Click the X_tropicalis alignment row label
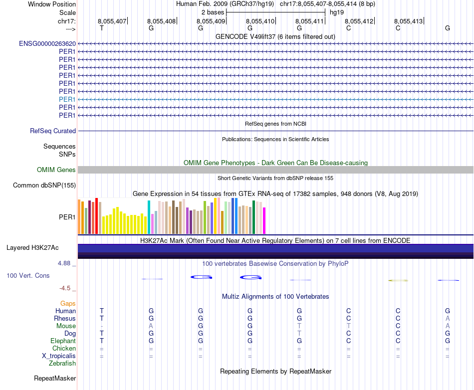 pos(59,356)
